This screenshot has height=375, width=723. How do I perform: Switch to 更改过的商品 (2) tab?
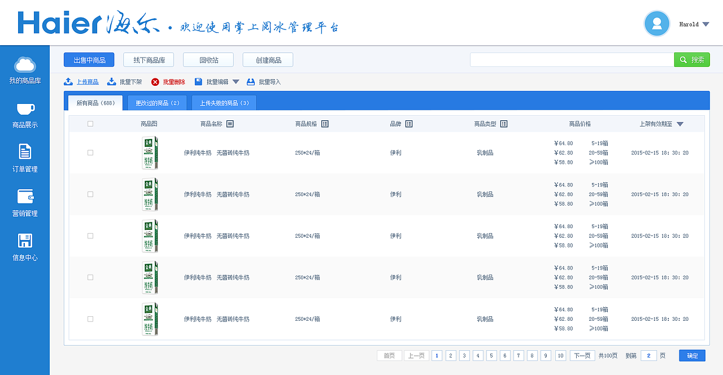(157, 103)
